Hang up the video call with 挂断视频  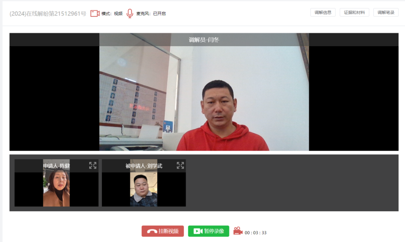click(x=163, y=231)
